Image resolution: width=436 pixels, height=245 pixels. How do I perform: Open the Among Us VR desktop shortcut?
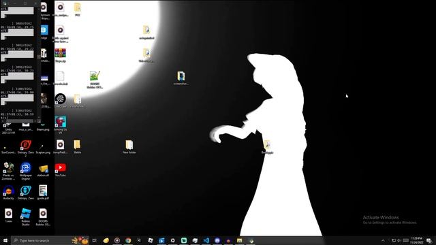pyautogui.click(x=61, y=125)
